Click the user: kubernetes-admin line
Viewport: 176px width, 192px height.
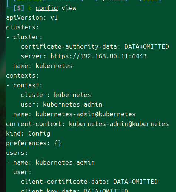(62, 104)
